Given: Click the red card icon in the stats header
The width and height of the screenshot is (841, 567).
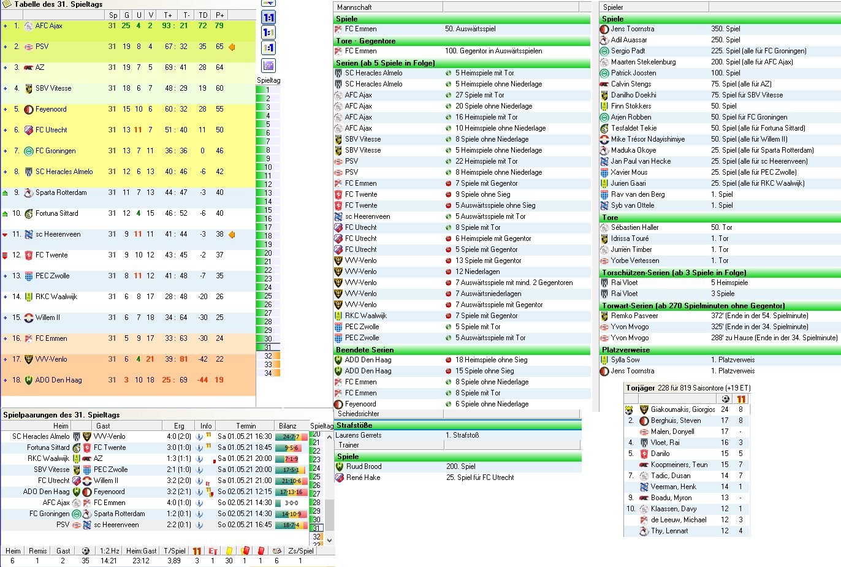Looking at the screenshot, I should coord(261,551).
